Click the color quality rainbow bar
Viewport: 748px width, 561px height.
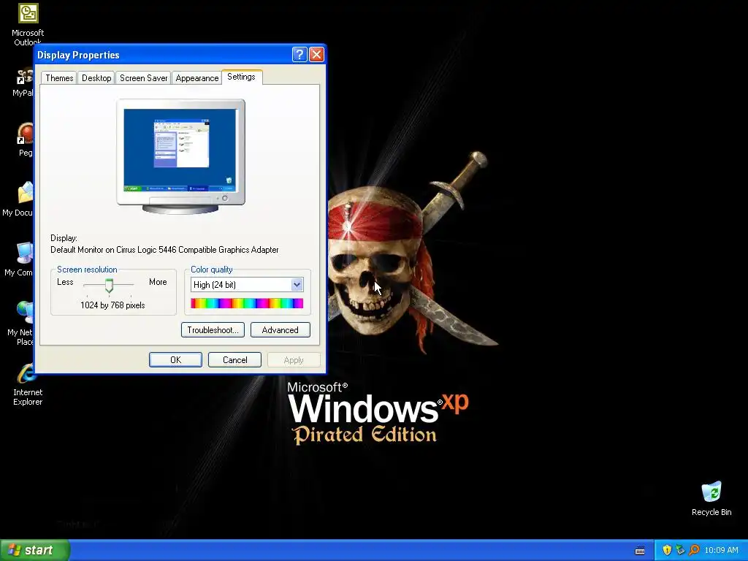[247, 303]
